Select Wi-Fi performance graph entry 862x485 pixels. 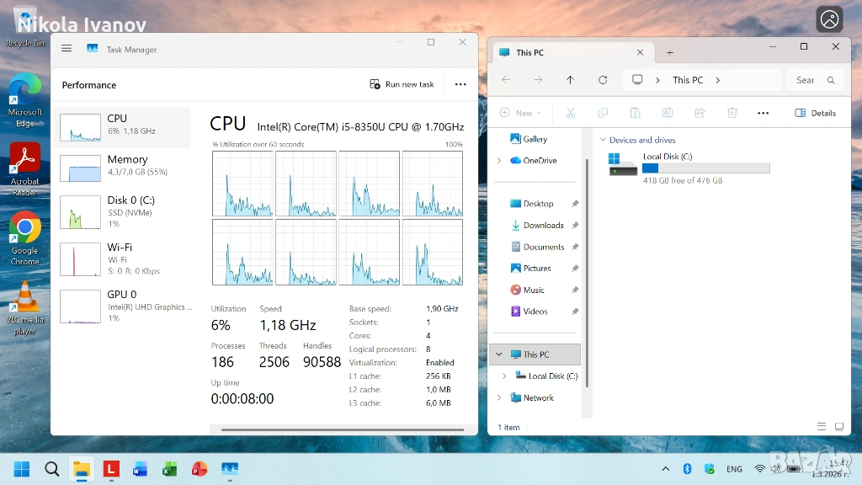tap(125, 258)
